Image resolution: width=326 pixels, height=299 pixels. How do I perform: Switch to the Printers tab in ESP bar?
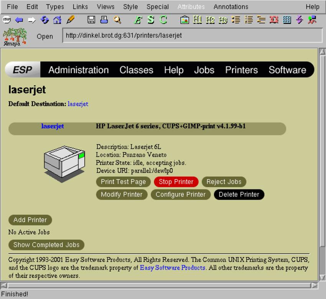click(x=241, y=70)
